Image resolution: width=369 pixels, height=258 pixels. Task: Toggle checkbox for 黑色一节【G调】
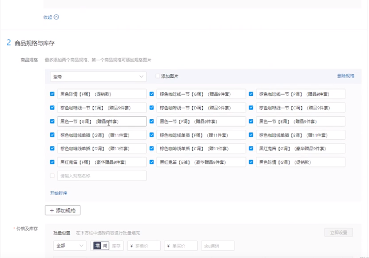[x=52, y=121]
